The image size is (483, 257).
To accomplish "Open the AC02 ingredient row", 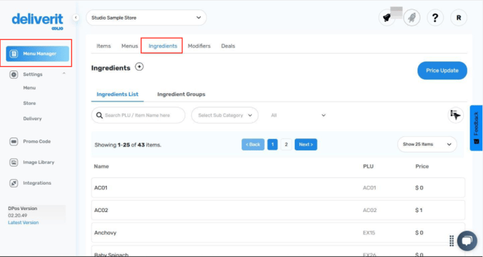I will pyautogui.click(x=278, y=210).
